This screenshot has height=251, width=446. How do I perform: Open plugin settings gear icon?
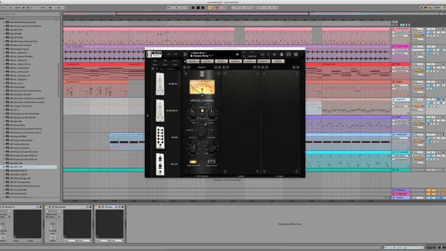tap(295, 54)
